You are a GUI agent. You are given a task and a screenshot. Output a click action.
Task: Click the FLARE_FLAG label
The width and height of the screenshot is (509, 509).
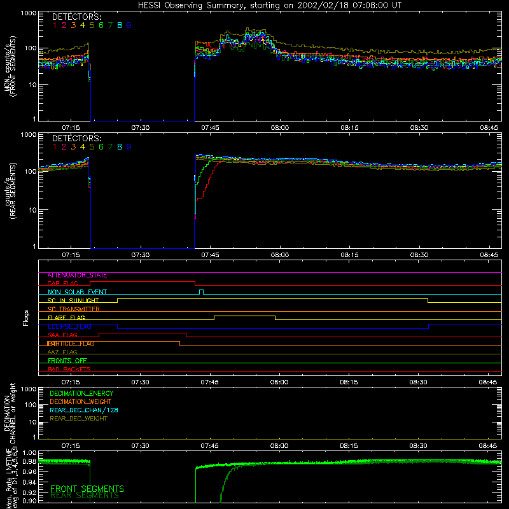(66, 317)
